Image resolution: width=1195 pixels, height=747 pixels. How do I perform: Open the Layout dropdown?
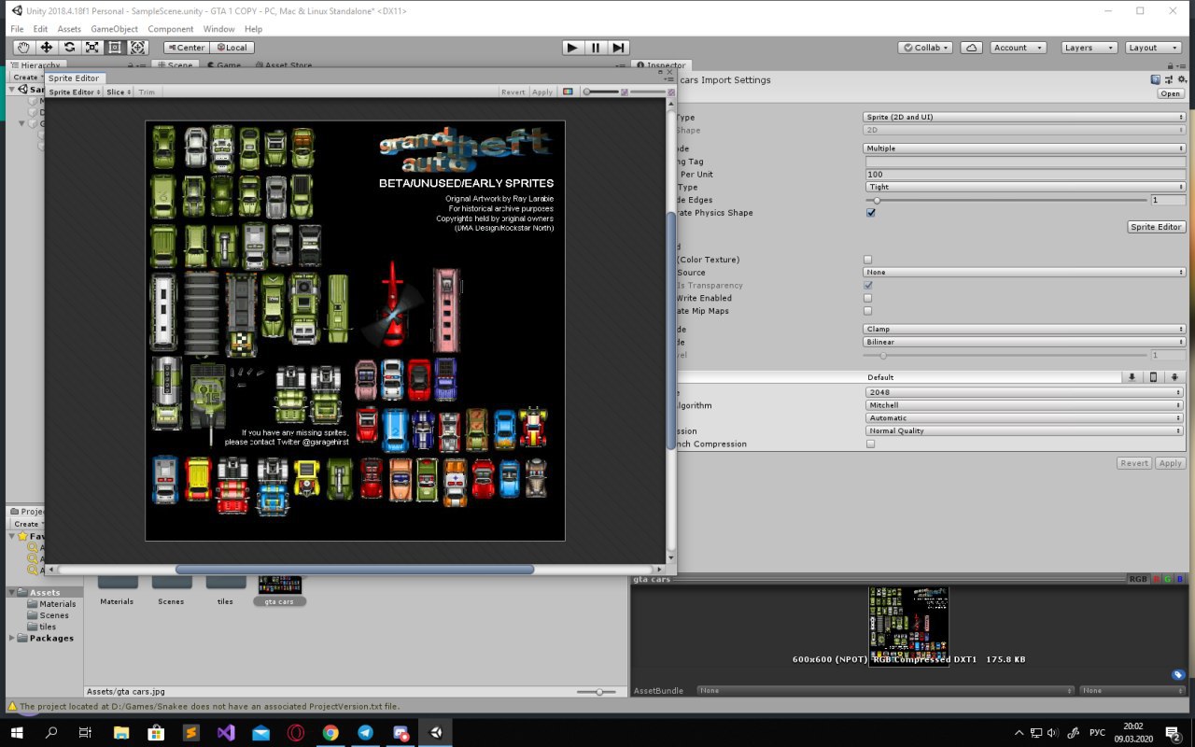[1151, 48]
